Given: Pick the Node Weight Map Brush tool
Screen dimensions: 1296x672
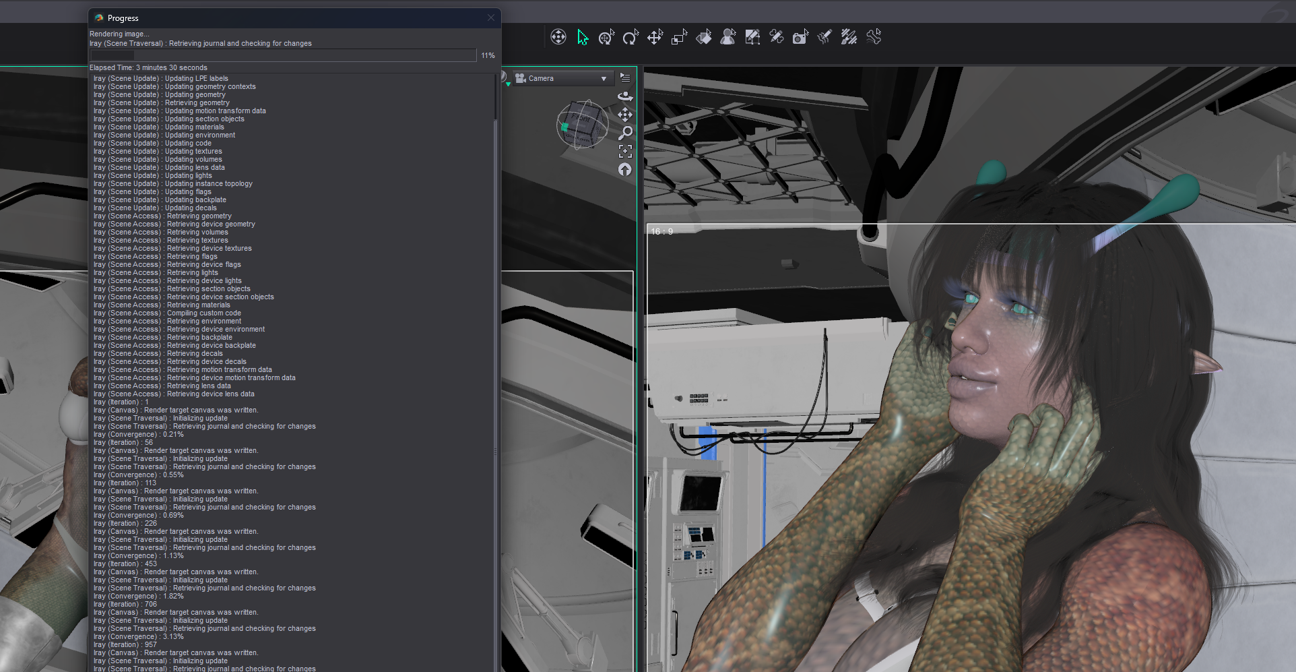Looking at the screenshot, I should [849, 37].
